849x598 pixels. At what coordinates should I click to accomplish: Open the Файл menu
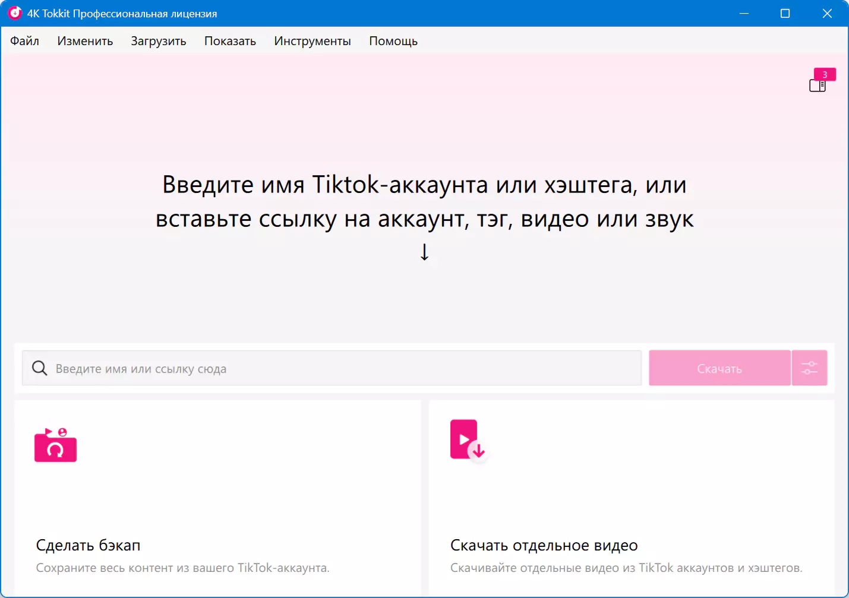point(24,41)
